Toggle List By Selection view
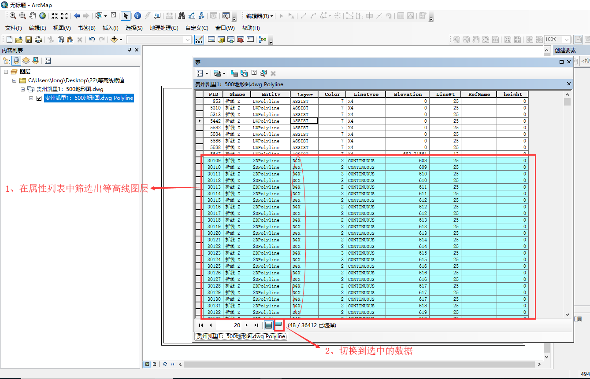 tap(36, 61)
